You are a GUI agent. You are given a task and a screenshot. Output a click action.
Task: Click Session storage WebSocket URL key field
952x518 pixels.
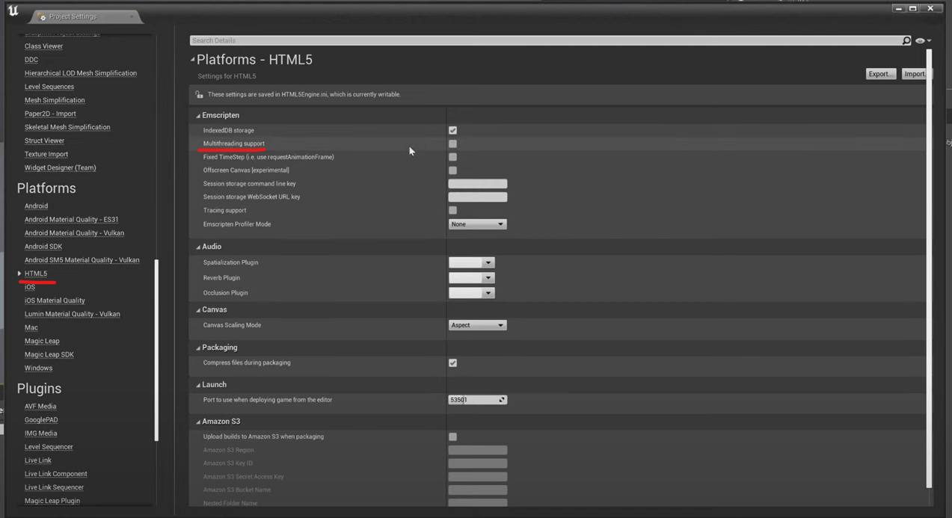click(x=477, y=197)
